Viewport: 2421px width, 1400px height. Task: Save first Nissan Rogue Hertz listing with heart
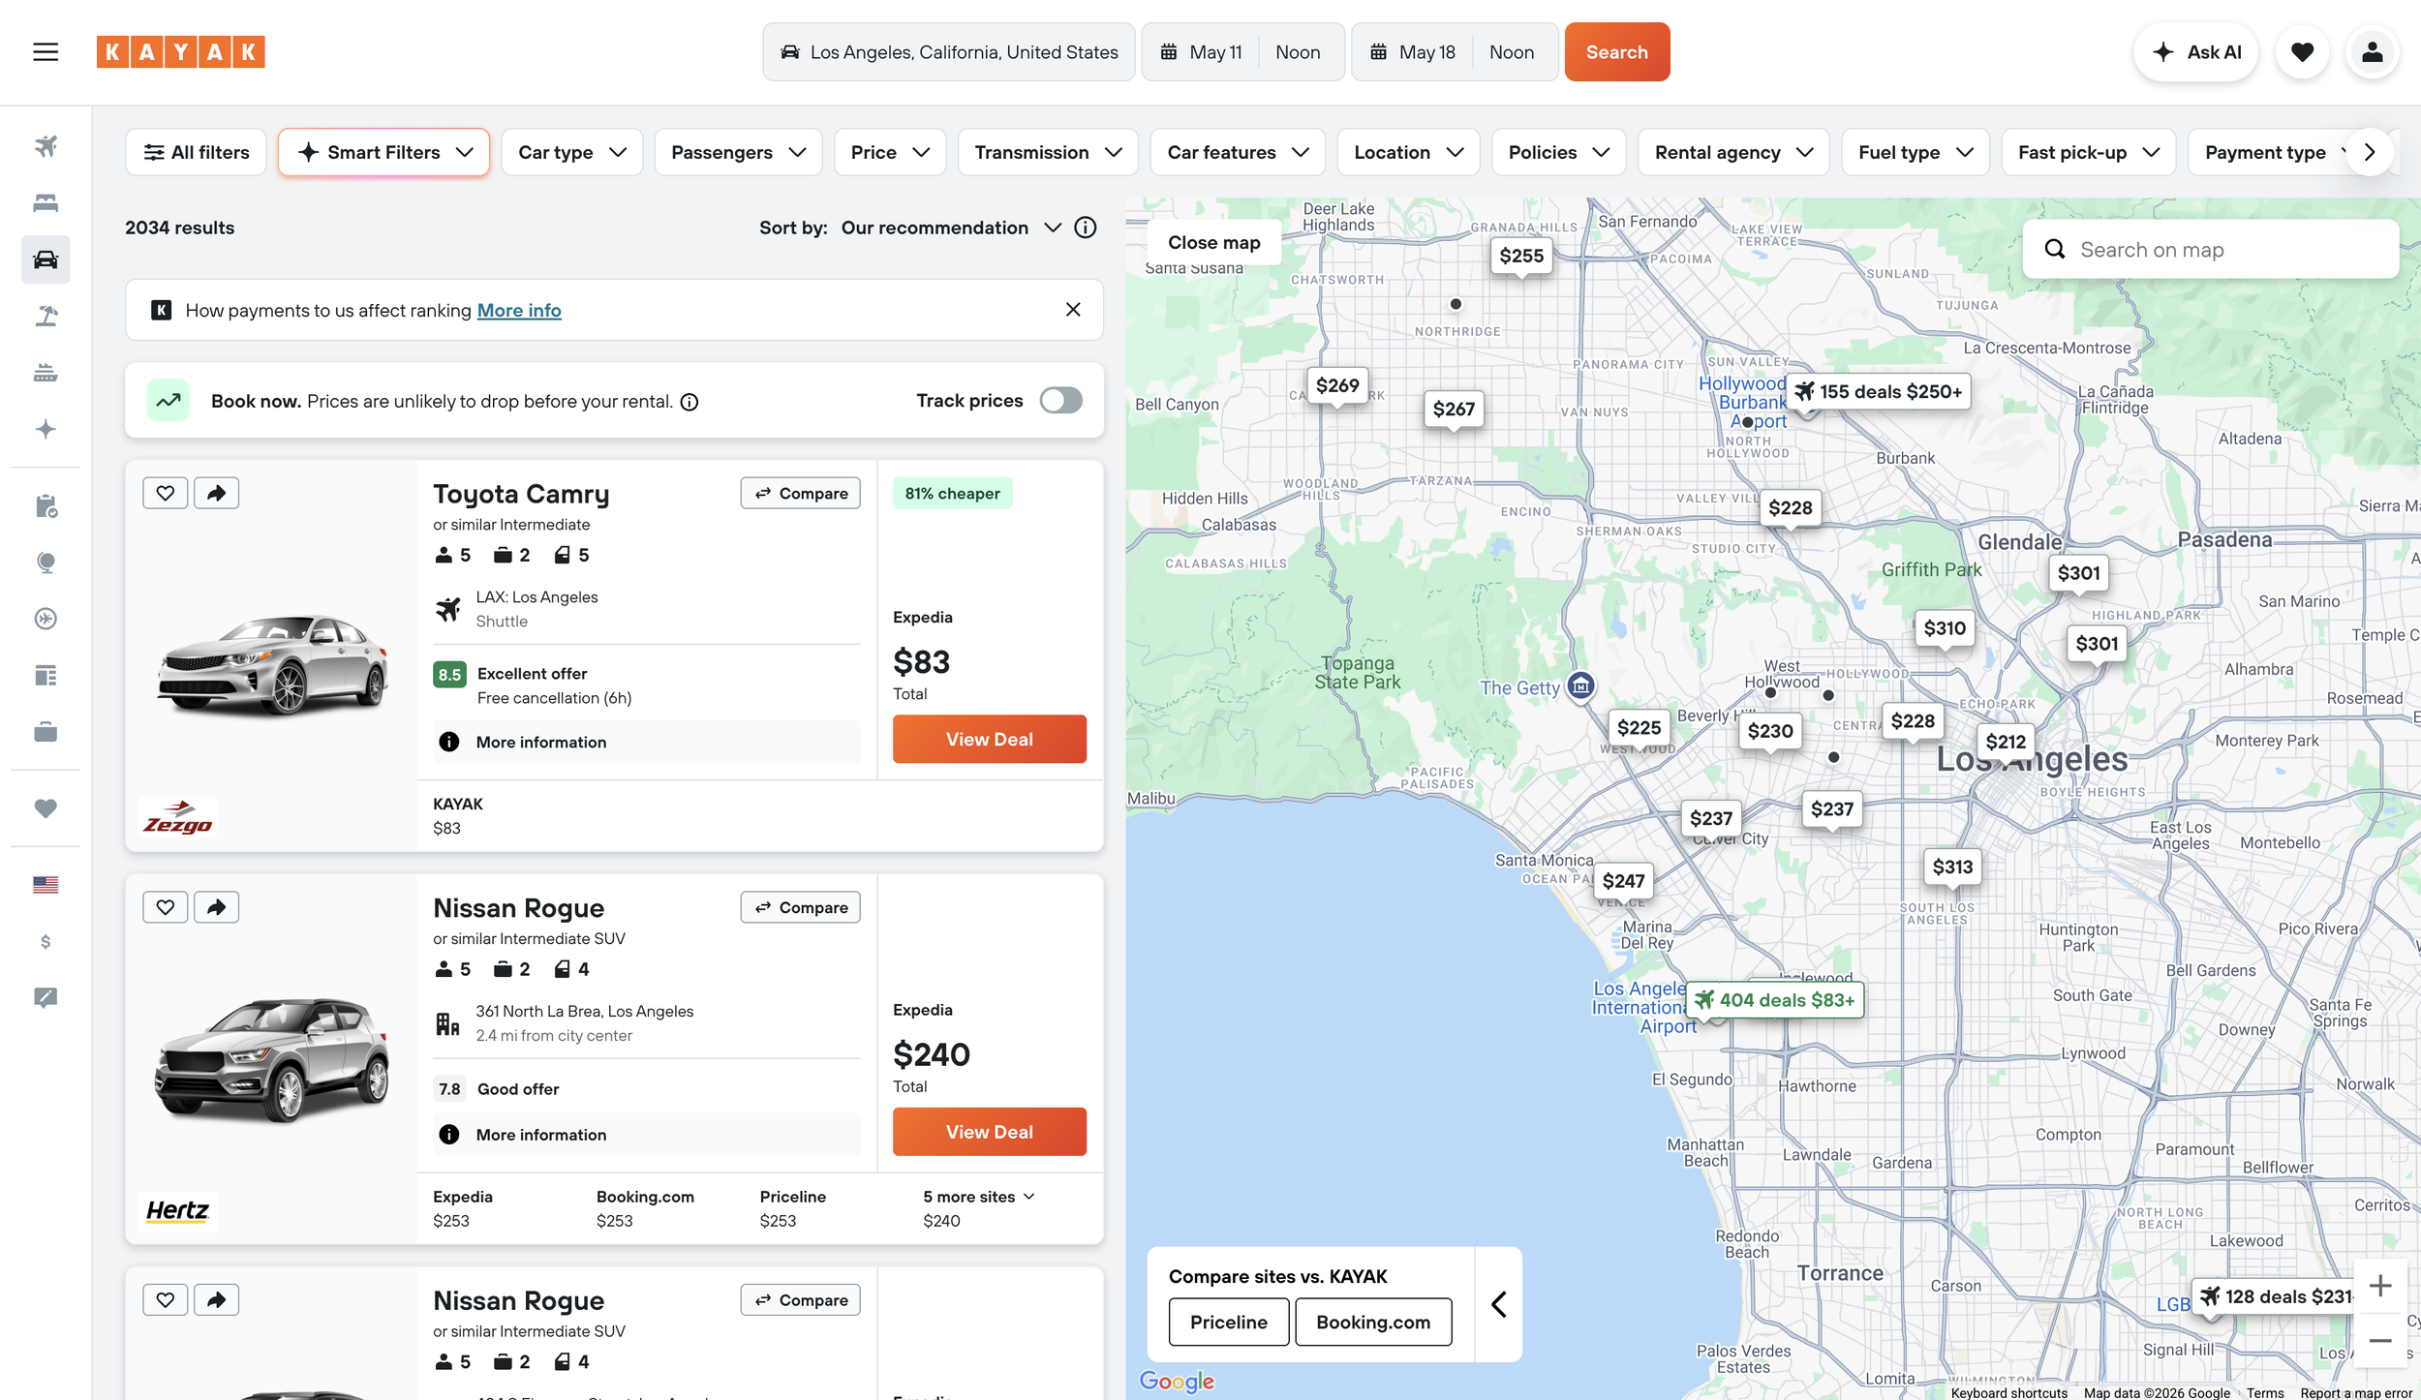click(x=166, y=907)
